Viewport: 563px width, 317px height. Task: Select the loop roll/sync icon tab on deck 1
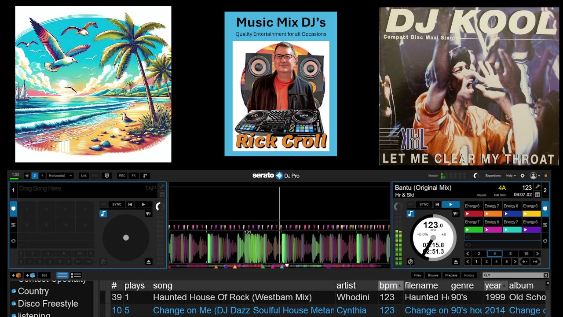(13, 241)
